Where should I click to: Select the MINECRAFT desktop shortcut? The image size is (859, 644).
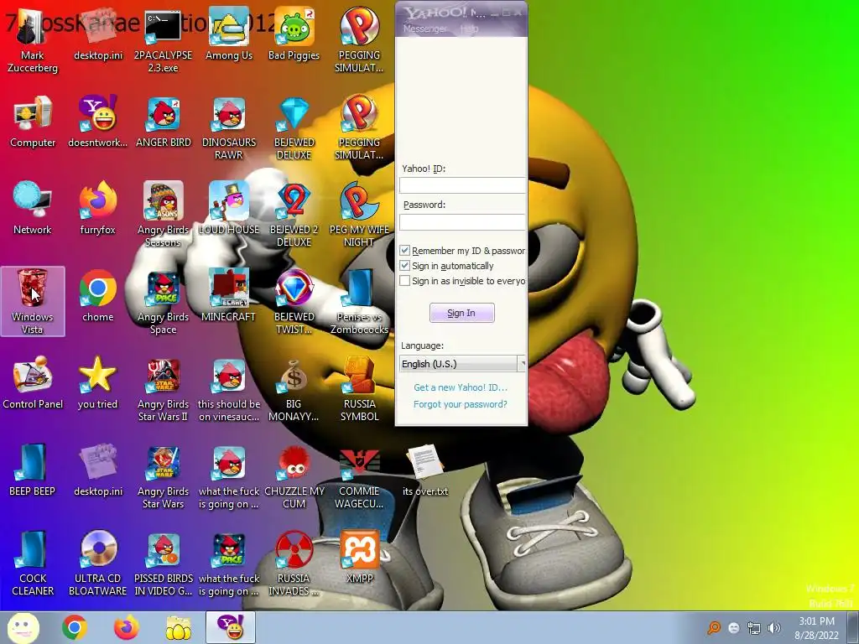click(x=229, y=296)
